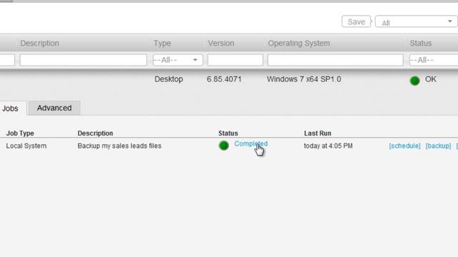Viewport: 458px width, 257px height.
Task: Click the Description filter input field
Action: (83, 60)
